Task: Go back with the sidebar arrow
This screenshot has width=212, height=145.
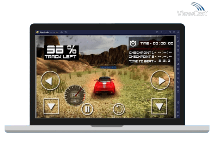Action: 178,107
